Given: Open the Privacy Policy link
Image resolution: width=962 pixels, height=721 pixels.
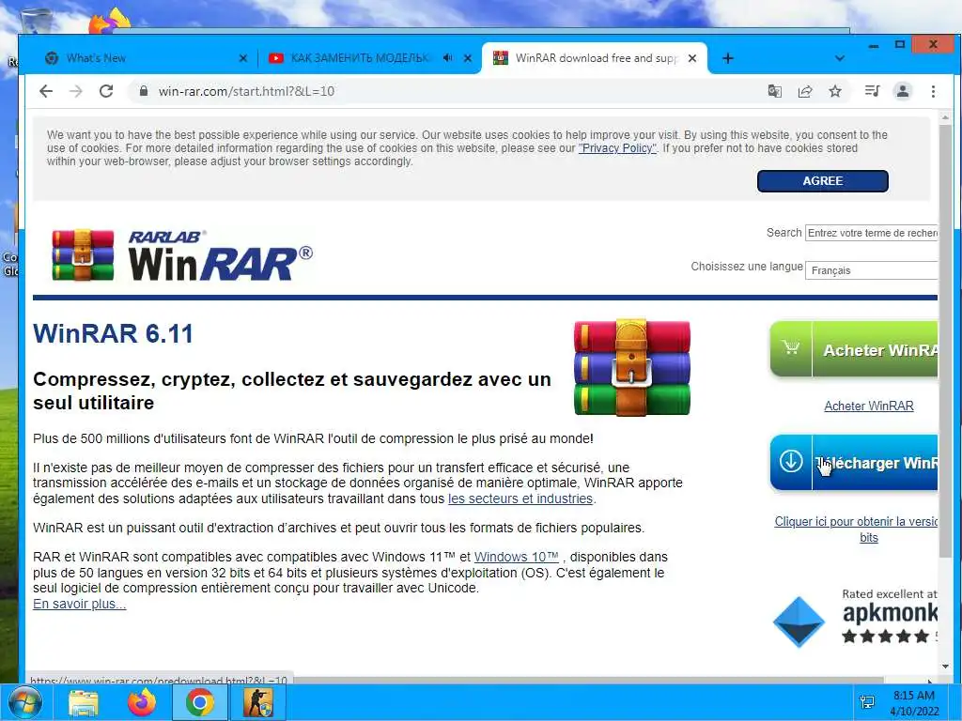Looking at the screenshot, I should [617, 148].
